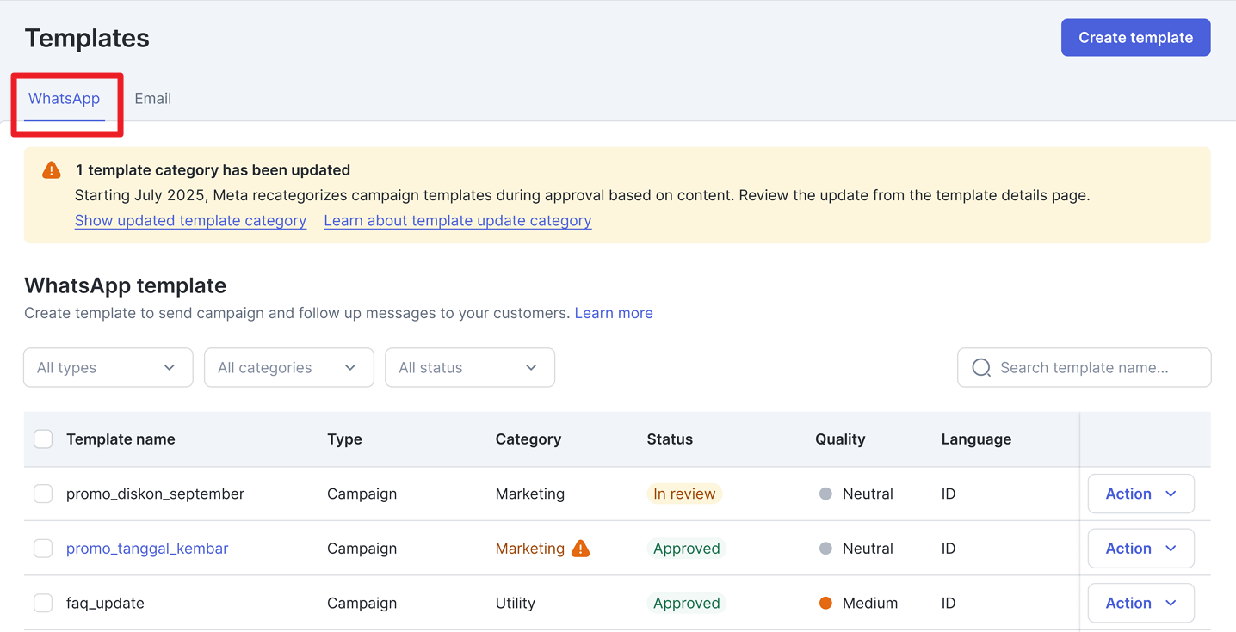Click the In review status badge
1236x632 pixels.
coord(684,494)
